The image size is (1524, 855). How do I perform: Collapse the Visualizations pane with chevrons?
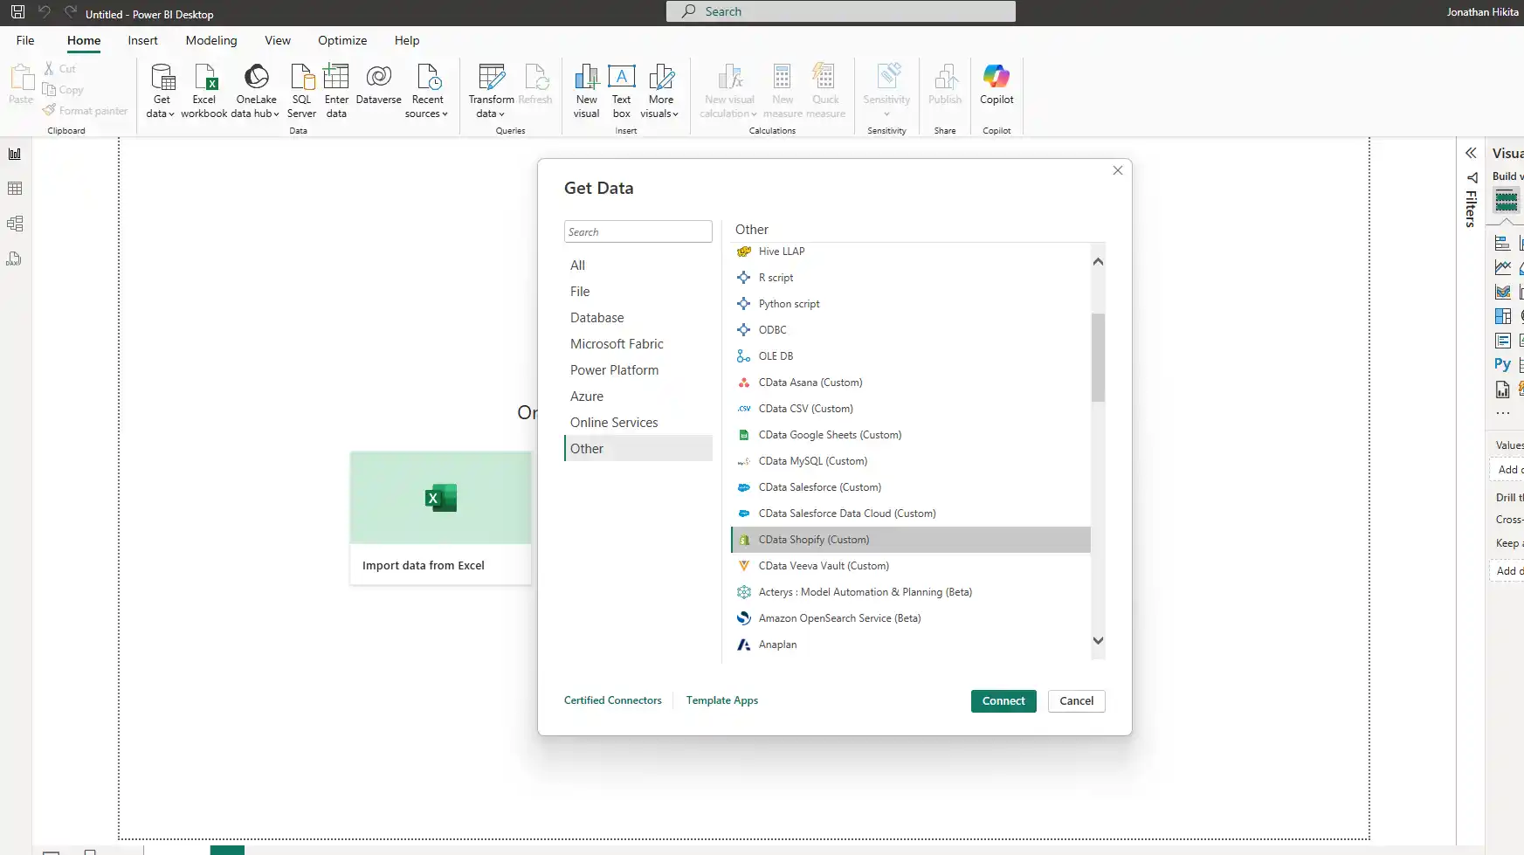(1471, 153)
